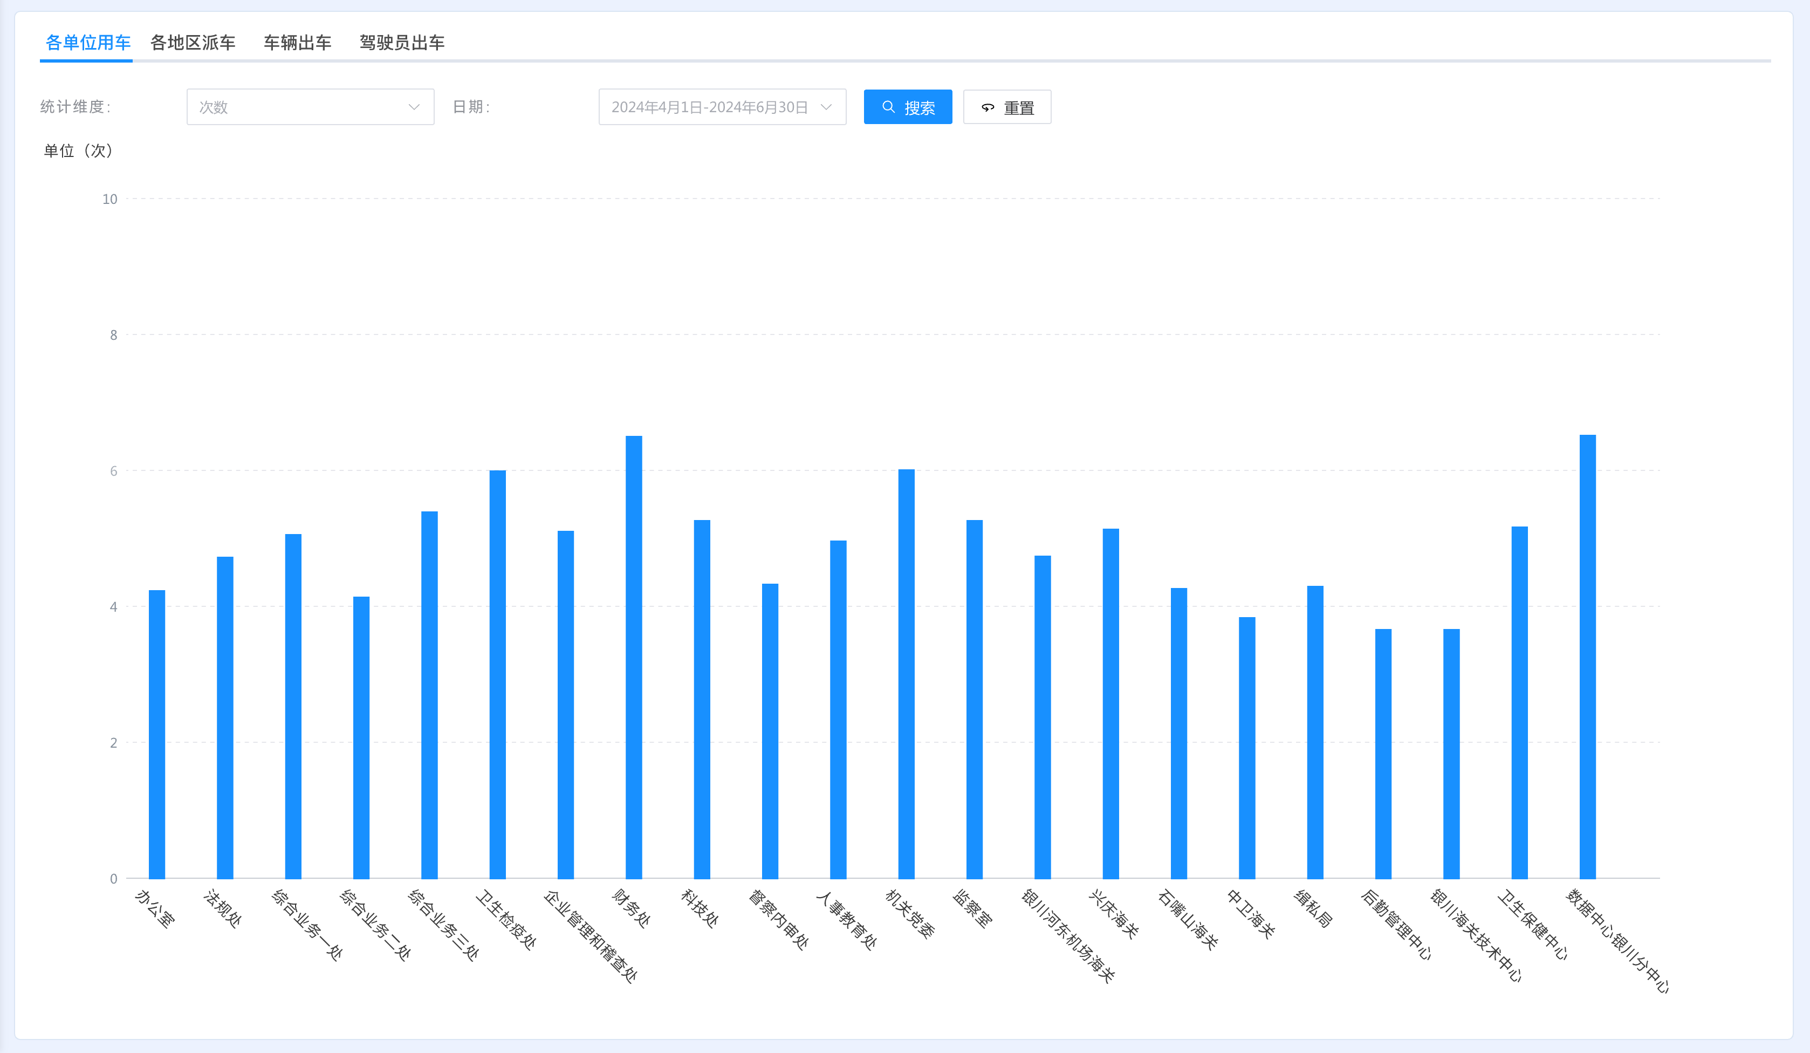Click the date text 2024年4月1日-2024年6月30日
The image size is (1810, 1053).
(709, 107)
